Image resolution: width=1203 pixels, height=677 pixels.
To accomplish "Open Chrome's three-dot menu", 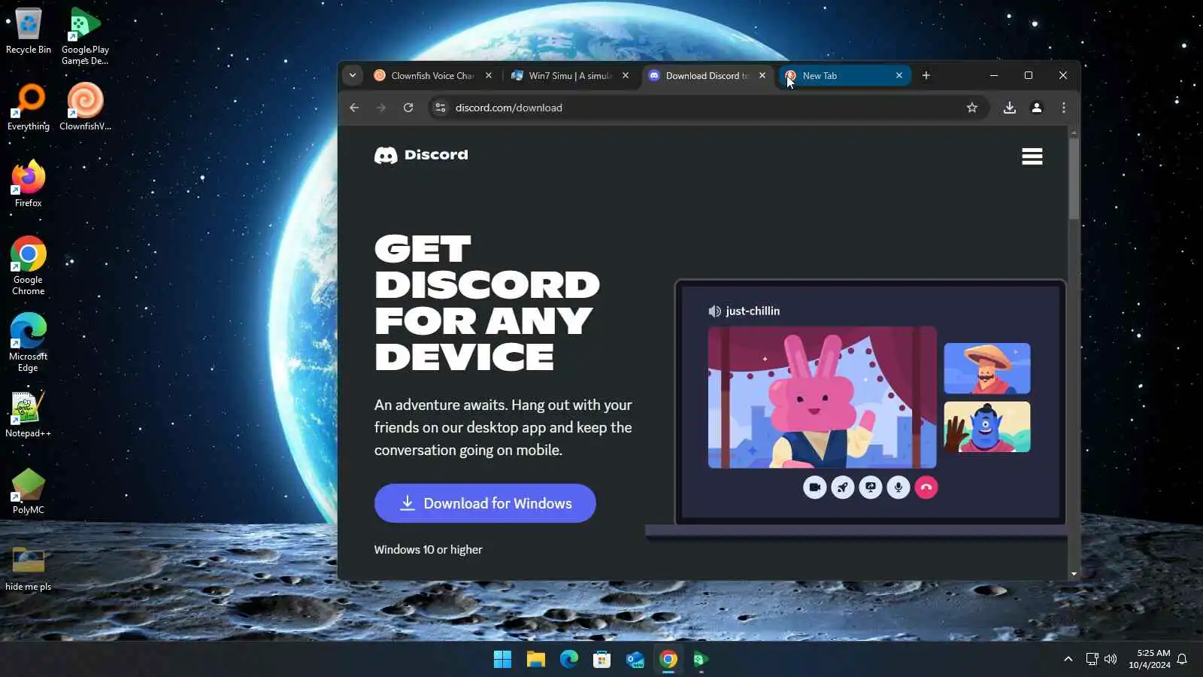I will coord(1064,108).
